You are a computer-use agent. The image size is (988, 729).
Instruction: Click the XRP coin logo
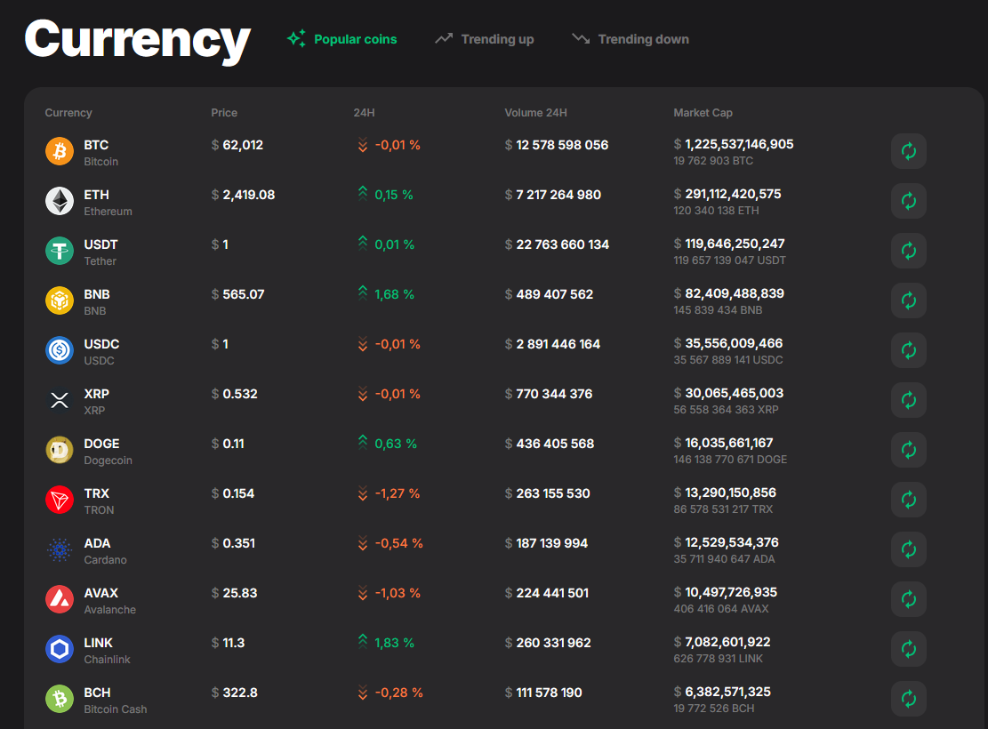click(x=60, y=400)
